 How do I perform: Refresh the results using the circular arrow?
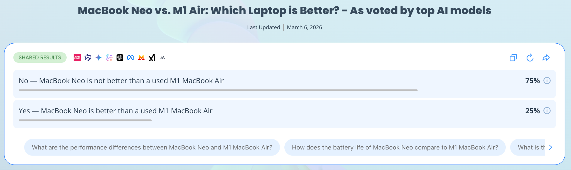(x=530, y=58)
